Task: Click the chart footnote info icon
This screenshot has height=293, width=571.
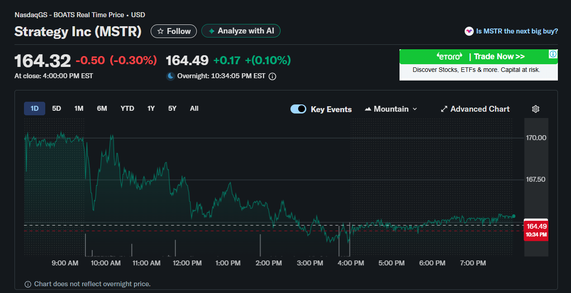Action: tap(28, 284)
